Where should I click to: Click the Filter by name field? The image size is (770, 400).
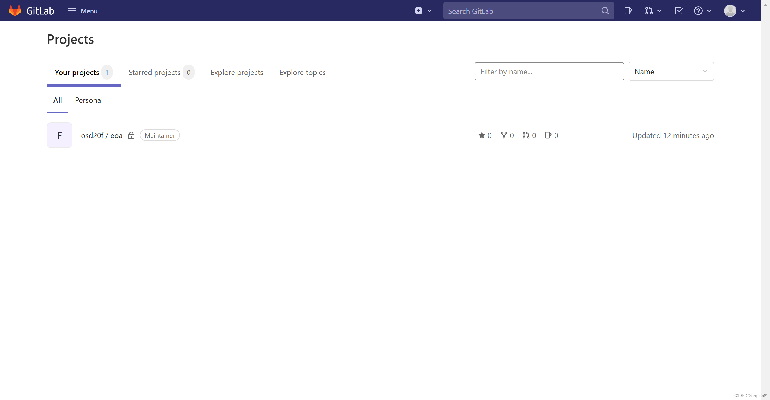coord(549,72)
